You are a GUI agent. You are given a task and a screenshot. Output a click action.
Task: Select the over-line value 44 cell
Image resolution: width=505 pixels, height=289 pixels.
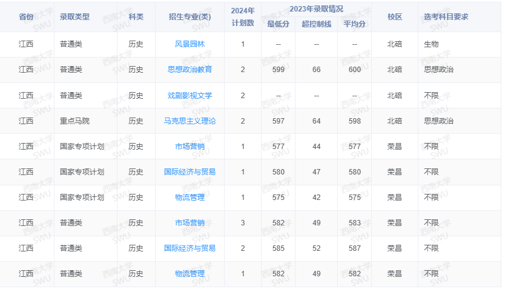point(316,146)
